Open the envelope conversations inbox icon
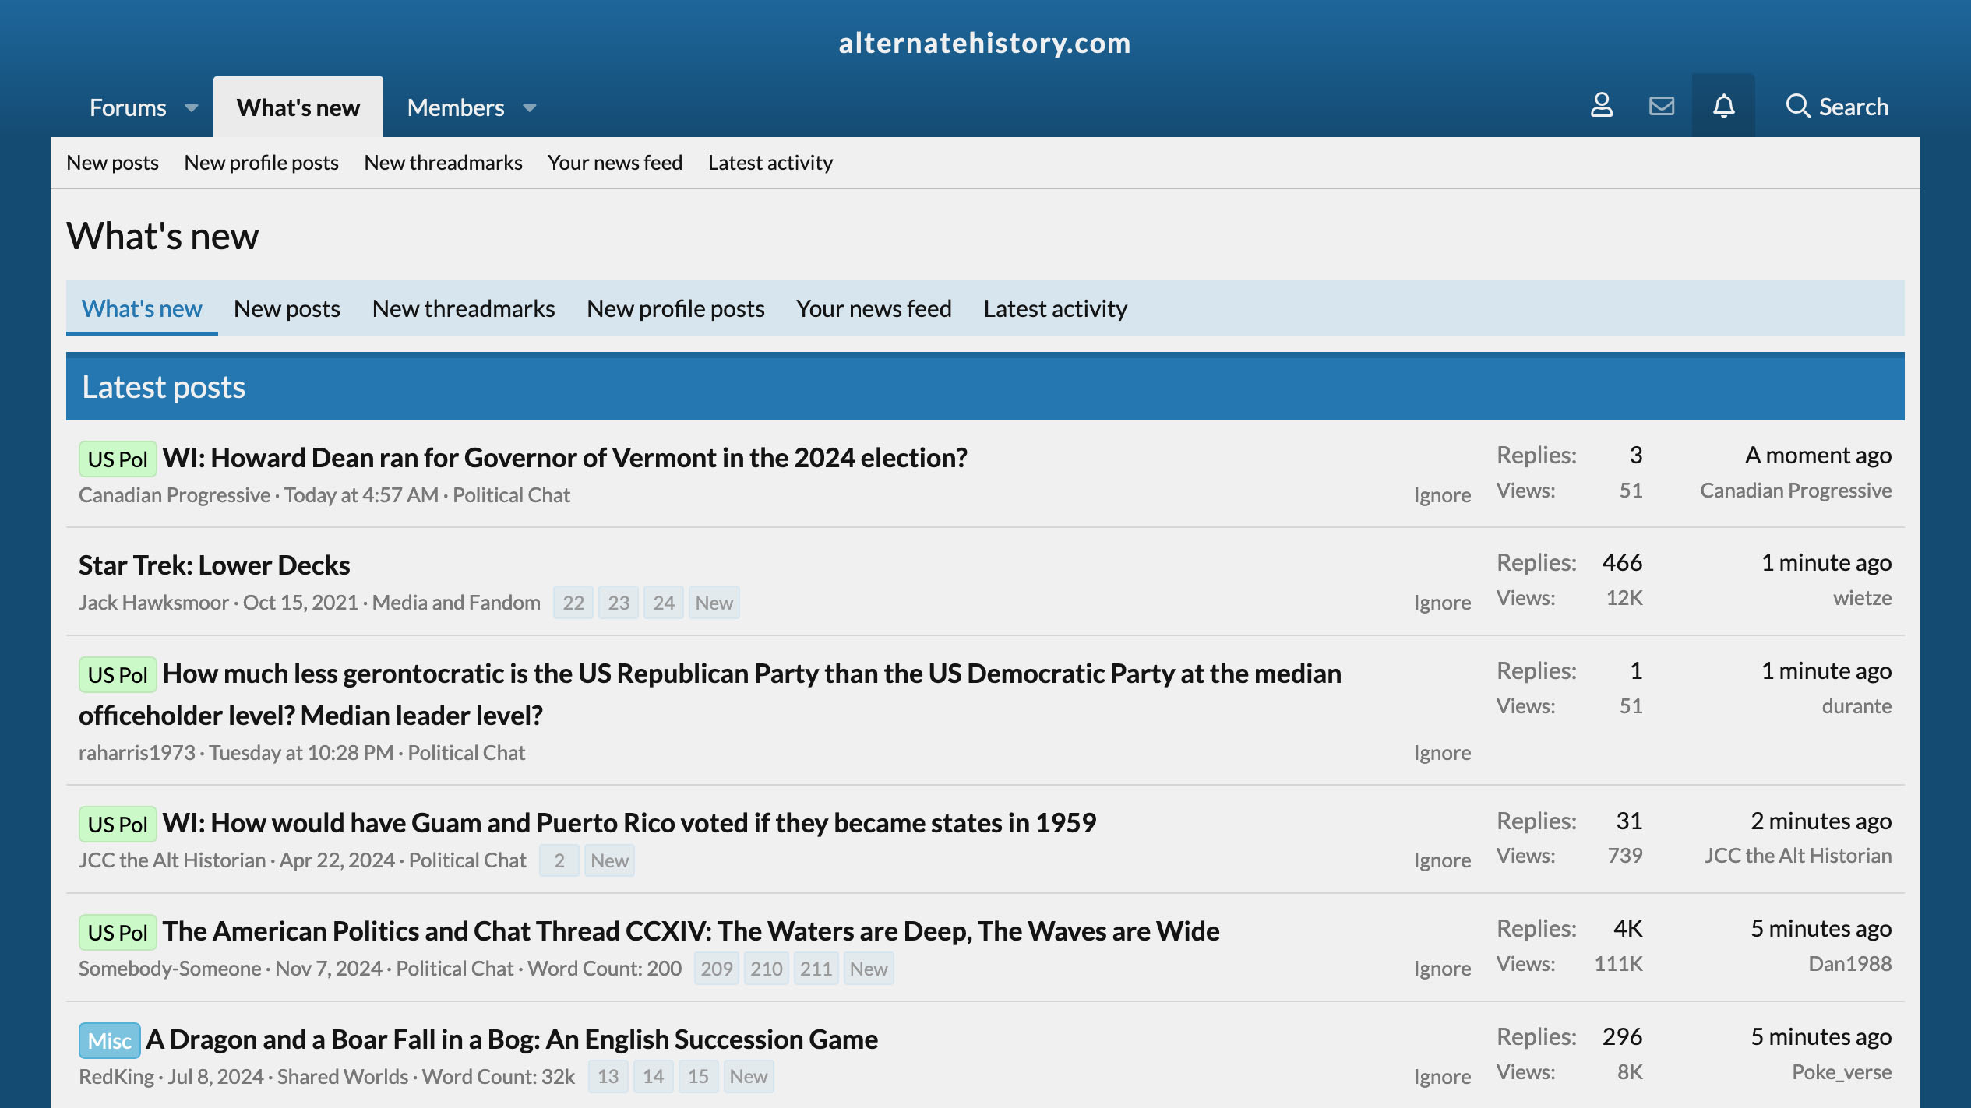 [1661, 106]
